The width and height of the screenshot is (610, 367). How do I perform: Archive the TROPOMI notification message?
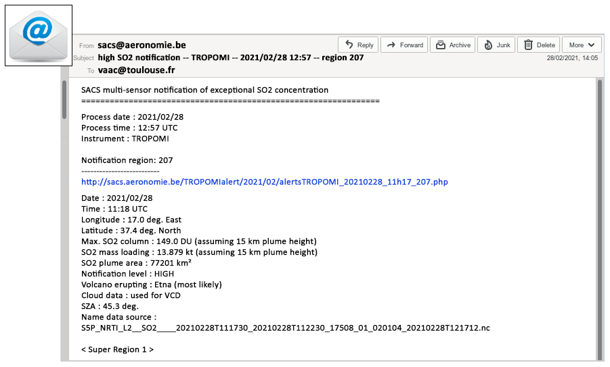click(453, 45)
